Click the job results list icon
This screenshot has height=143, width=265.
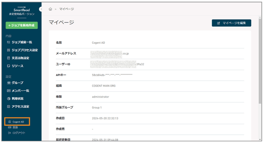tap(8, 42)
